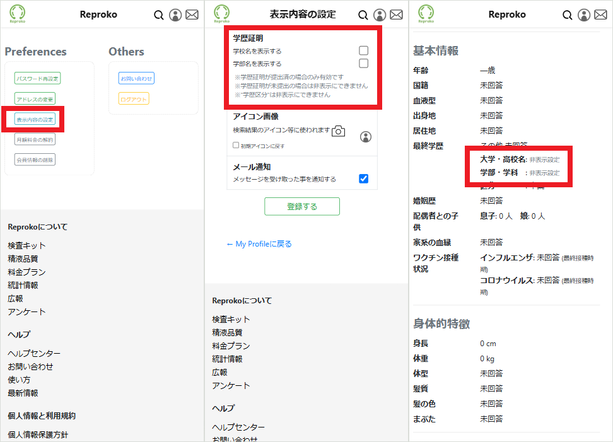Click the green Reproko logo
This screenshot has height=442, width=613.
pyautogui.click(x=17, y=13)
